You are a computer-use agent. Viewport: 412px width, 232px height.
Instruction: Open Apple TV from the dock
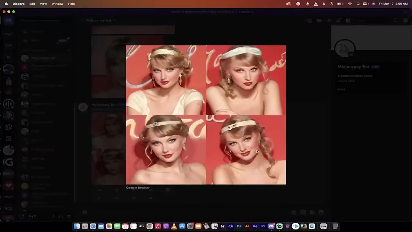[x=142, y=226]
